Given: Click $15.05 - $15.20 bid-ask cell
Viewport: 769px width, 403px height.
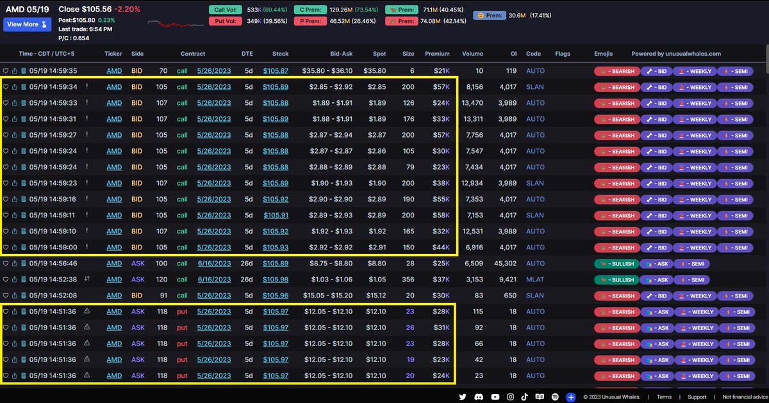Looking at the screenshot, I should [x=328, y=296].
